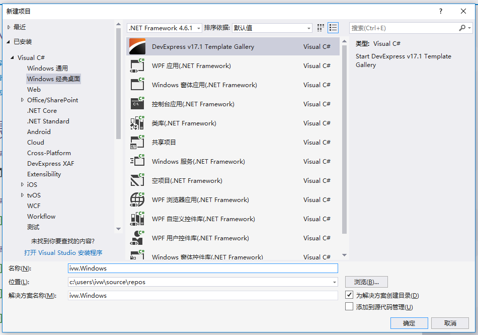478x335 pixels.
Task: Expand the 最近 tree node
Action: (9, 27)
